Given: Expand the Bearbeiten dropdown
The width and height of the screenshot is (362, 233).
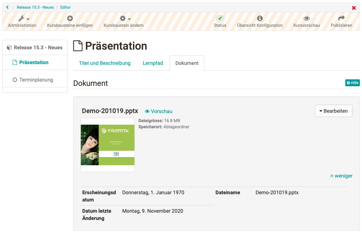Looking at the screenshot, I should pyautogui.click(x=334, y=111).
